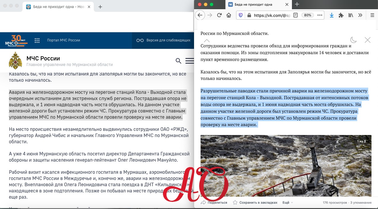This screenshot has width=378, height=209.
Task: Click 'Портал МЧС России' link
Action: [x=63, y=40]
